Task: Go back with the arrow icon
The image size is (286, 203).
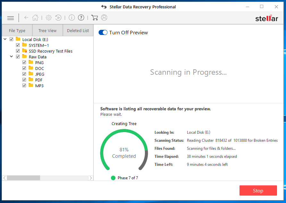Action: 26,18
